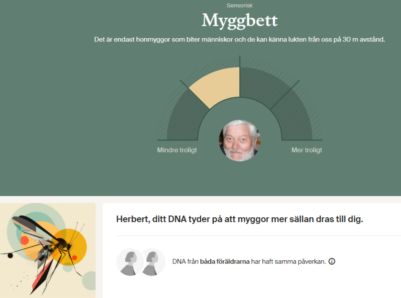The width and height of the screenshot is (401, 298).
Task: Click the honmyggor description sentence
Action: pos(239,40)
